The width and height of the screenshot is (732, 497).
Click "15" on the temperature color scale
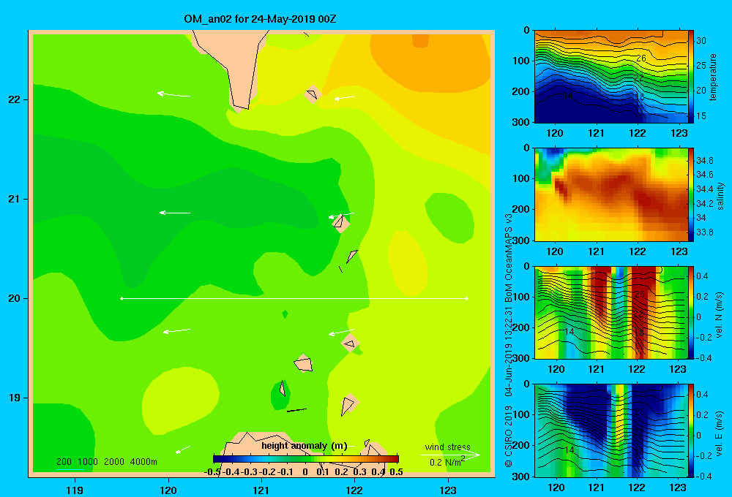point(701,115)
